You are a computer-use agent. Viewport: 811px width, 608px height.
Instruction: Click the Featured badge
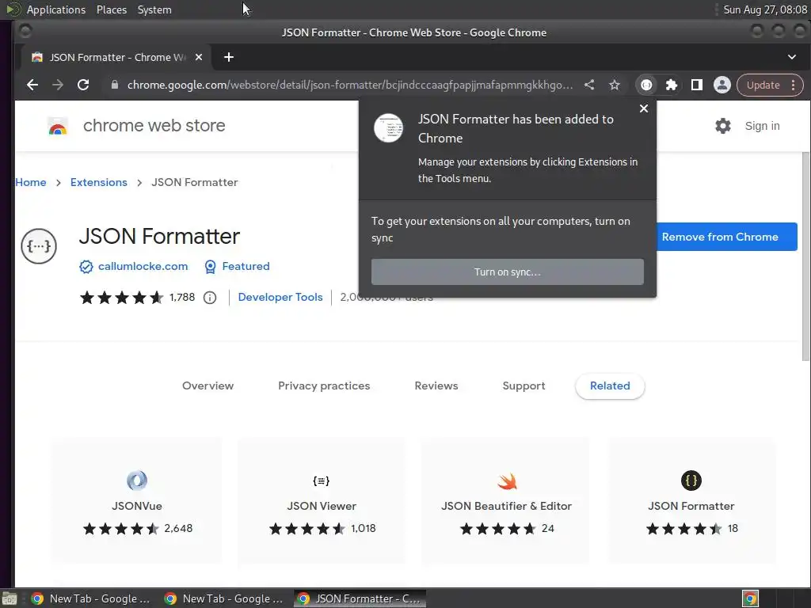point(237,266)
